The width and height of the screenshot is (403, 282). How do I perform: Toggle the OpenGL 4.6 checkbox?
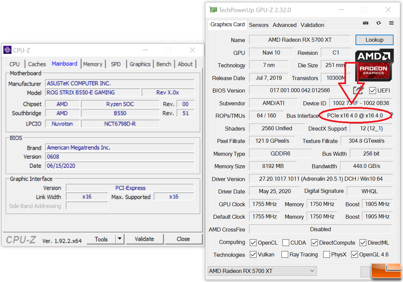[x=355, y=254]
